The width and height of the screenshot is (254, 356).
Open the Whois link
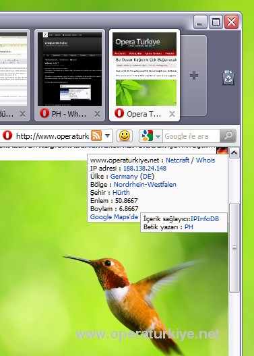[205, 160]
